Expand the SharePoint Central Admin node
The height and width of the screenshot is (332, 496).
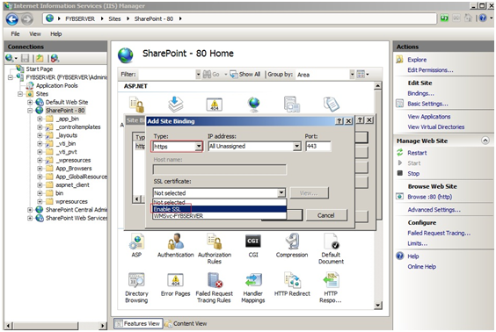pyautogui.click(x=30, y=210)
